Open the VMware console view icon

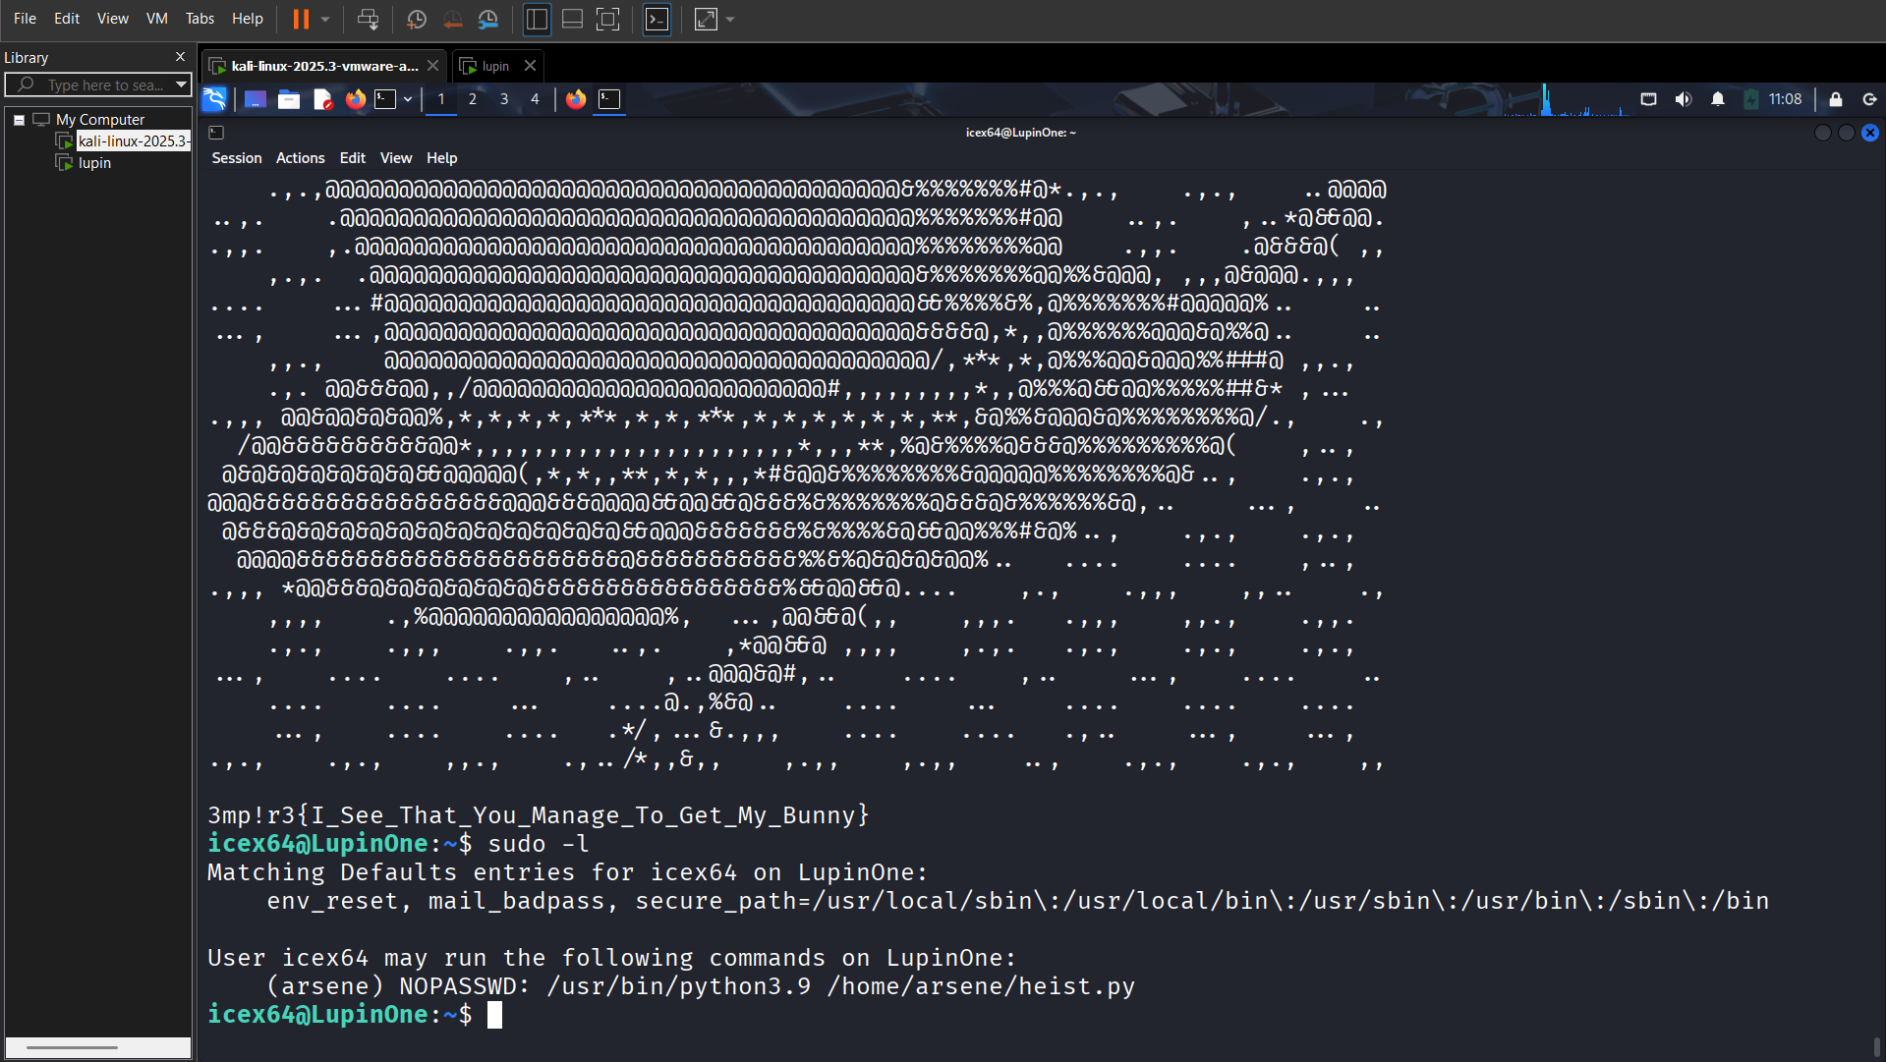point(657,19)
